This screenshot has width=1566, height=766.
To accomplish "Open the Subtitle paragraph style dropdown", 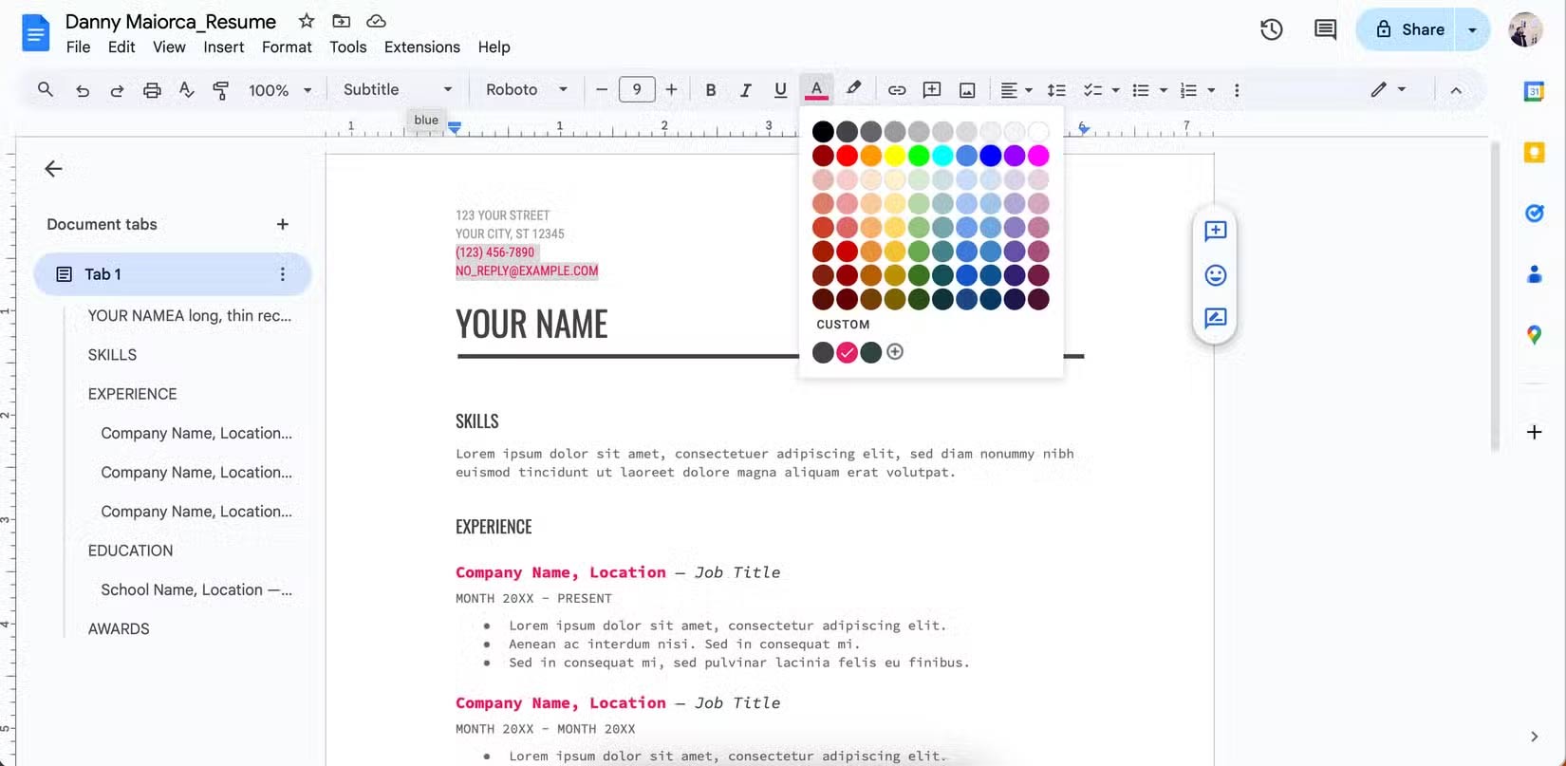I will tap(397, 89).
